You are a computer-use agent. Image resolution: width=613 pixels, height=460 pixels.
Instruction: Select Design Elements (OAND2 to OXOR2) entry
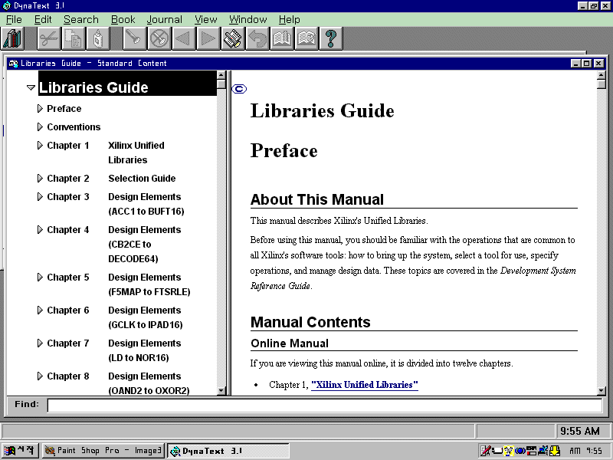149,383
